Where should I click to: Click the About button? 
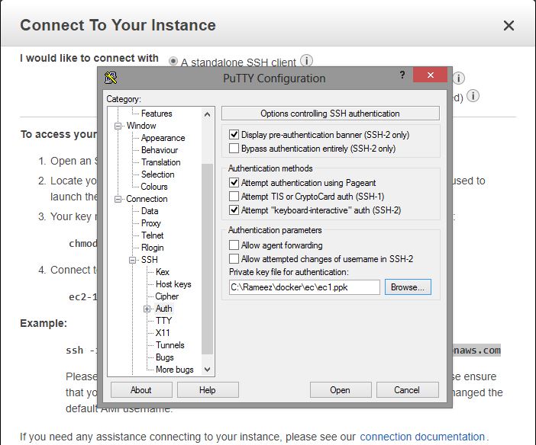click(141, 390)
